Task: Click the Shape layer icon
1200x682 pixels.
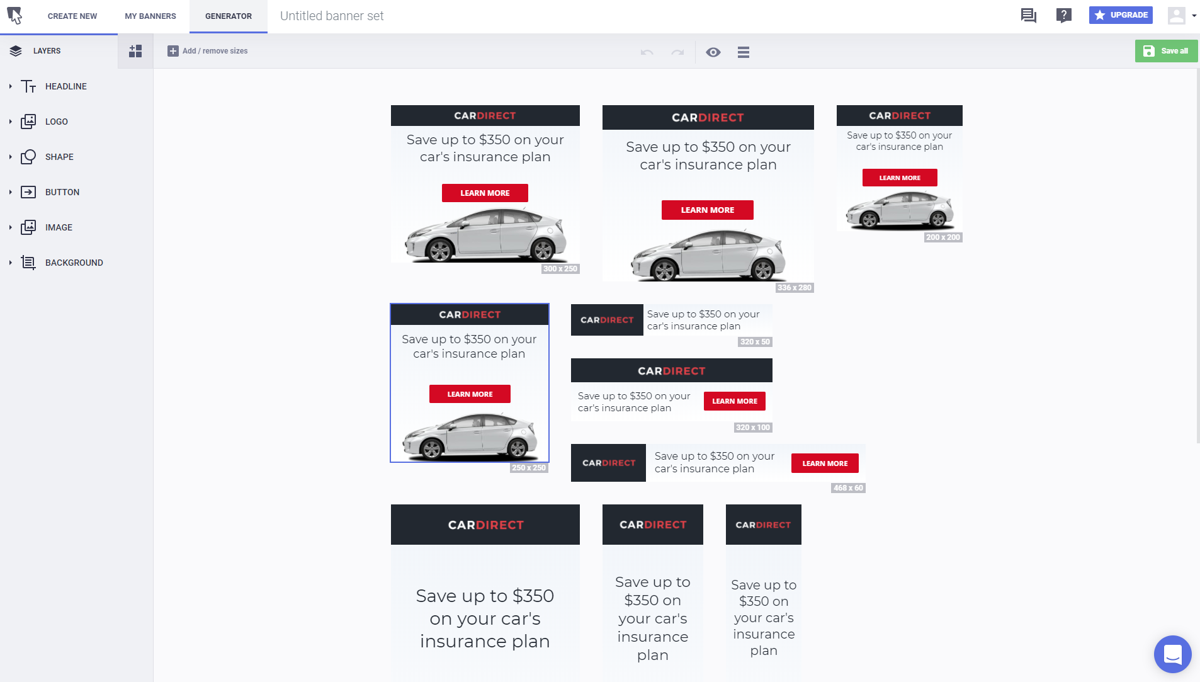Action: click(28, 157)
